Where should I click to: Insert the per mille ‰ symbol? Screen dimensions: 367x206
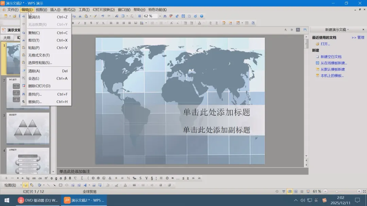(134, 178)
